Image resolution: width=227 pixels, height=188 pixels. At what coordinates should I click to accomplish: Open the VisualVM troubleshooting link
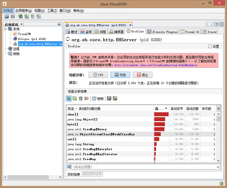pyautogui.click(x=155, y=65)
